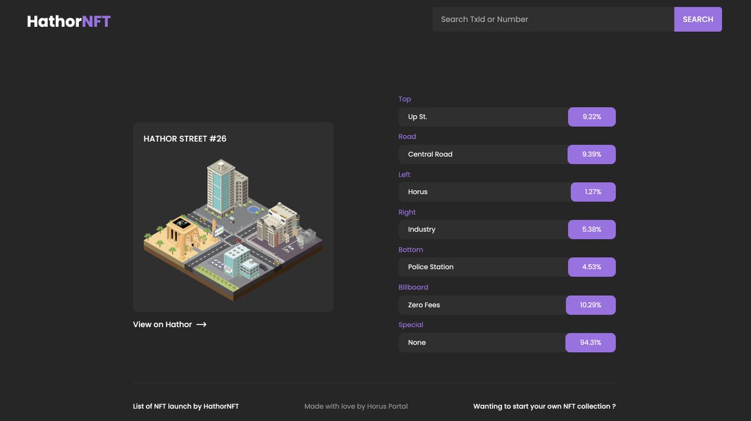Click the Road category label
The image size is (751, 421).
[x=407, y=136]
